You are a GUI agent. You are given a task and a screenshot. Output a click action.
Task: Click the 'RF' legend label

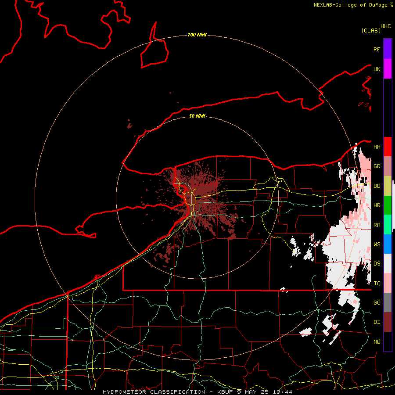[377, 49]
